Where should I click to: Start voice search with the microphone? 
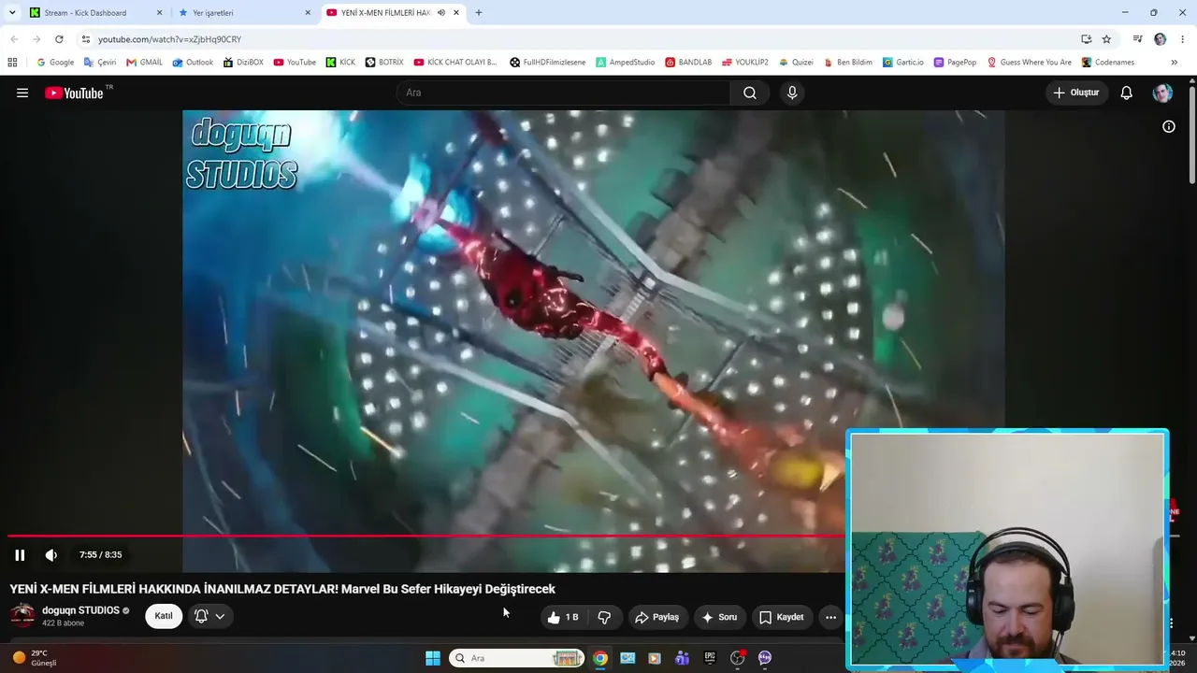pyautogui.click(x=792, y=93)
